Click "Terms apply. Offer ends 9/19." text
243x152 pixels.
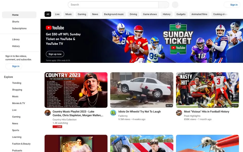(x=58, y=61)
